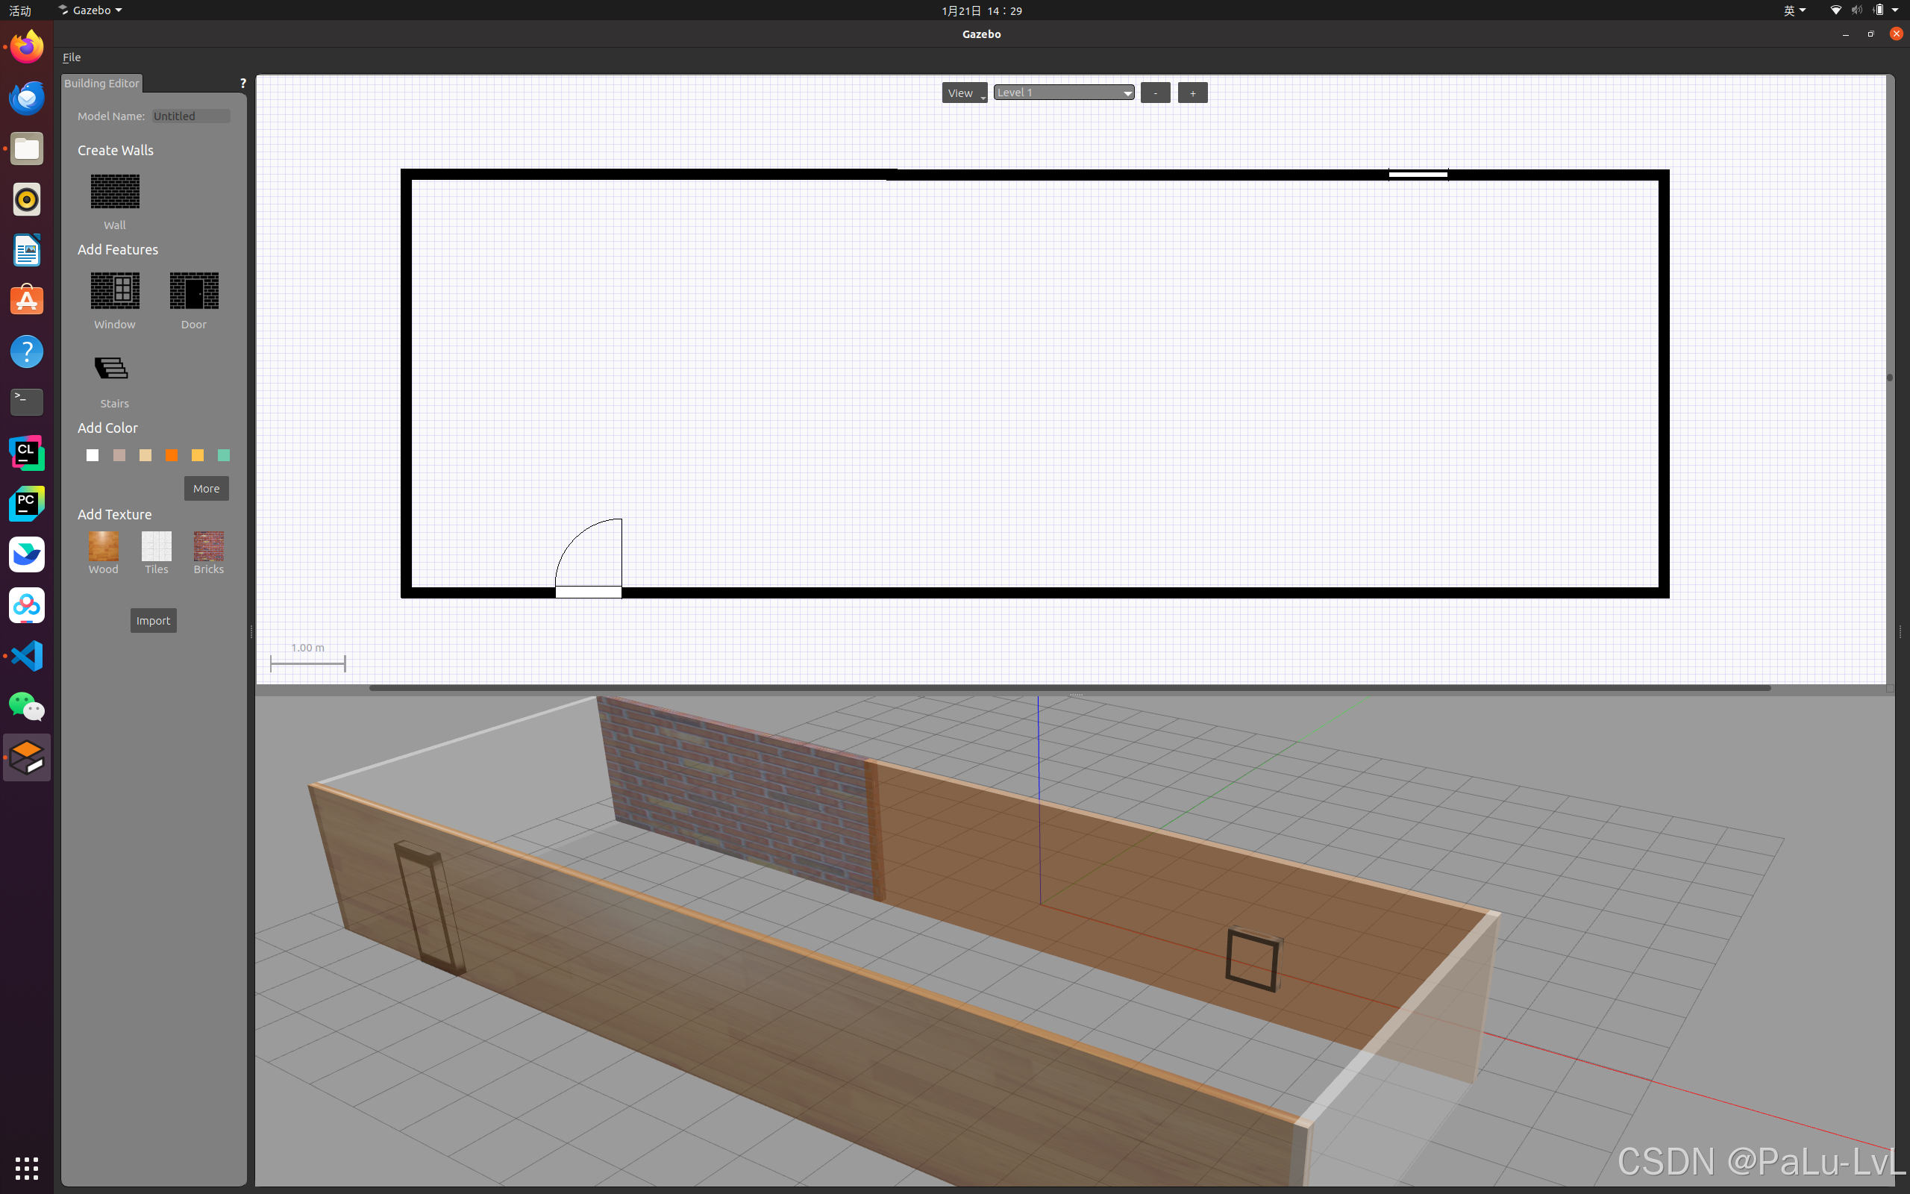Select the Window feature icon

pos(115,291)
